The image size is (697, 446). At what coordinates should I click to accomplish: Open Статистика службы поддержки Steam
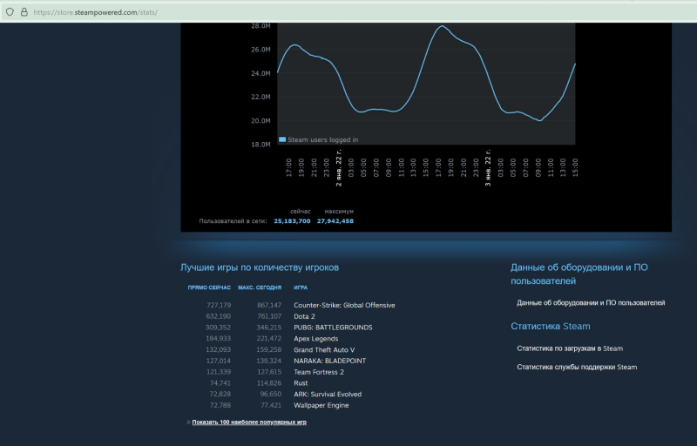pyautogui.click(x=577, y=368)
